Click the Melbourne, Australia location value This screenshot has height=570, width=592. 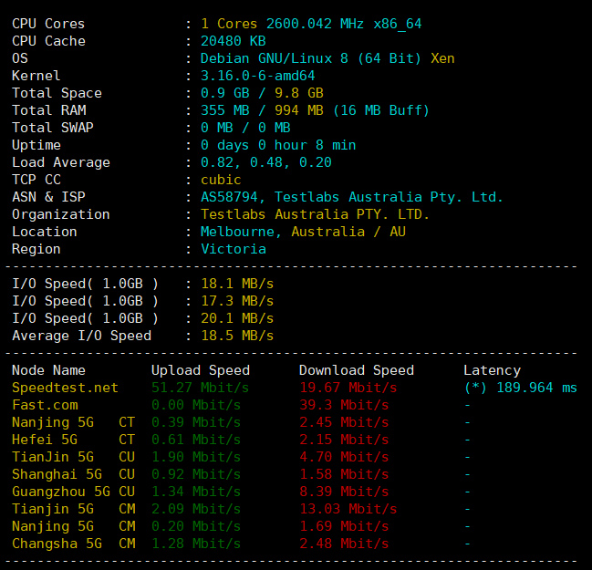(303, 232)
